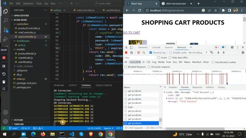Check Hide data URLs
Screen dimensions: 246x138
[x=170, y=58]
